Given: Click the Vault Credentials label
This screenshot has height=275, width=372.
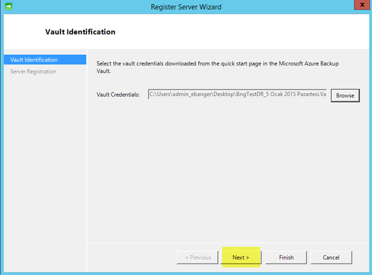Looking at the screenshot, I should click(x=118, y=95).
